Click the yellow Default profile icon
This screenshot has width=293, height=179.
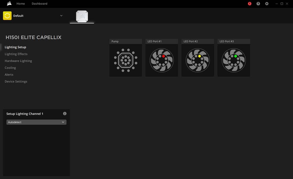pos(7,16)
